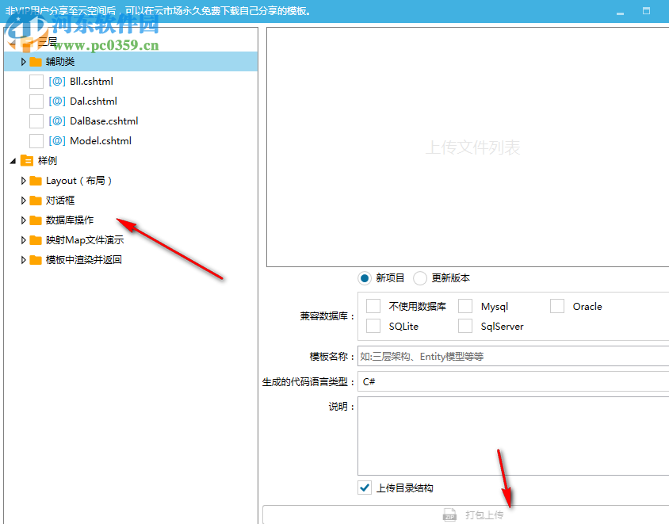Click the [@] icon beside DalBase.cshtml
This screenshot has height=524, width=669.
click(57, 120)
